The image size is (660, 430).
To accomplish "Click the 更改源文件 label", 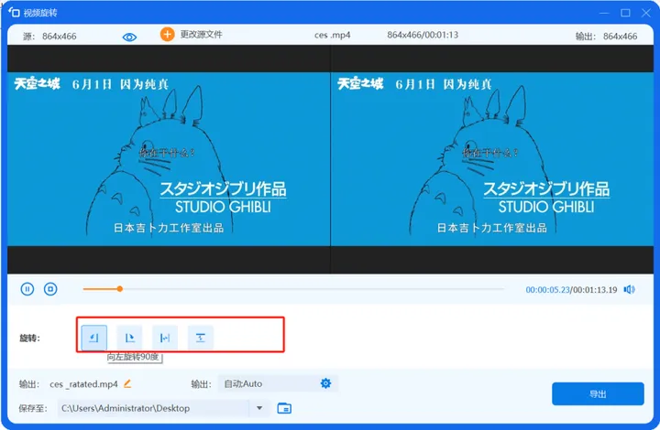I will pos(201,35).
